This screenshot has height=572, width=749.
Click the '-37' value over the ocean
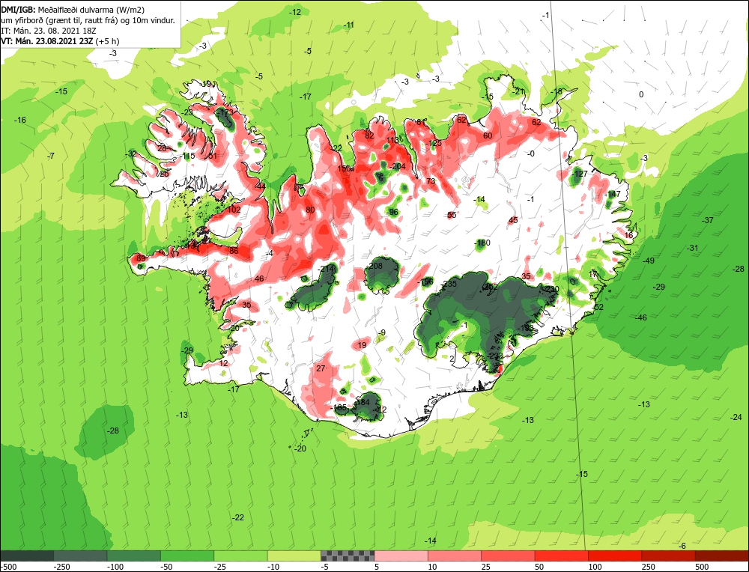point(708,220)
